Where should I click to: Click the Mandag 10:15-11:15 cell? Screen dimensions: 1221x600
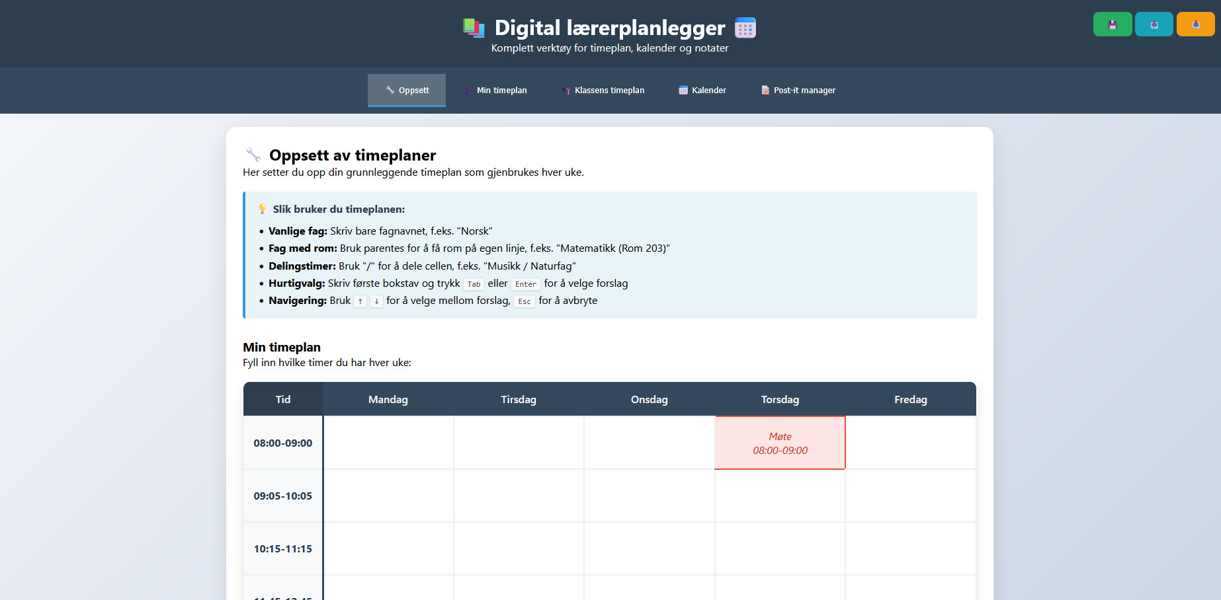pyautogui.click(x=388, y=548)
